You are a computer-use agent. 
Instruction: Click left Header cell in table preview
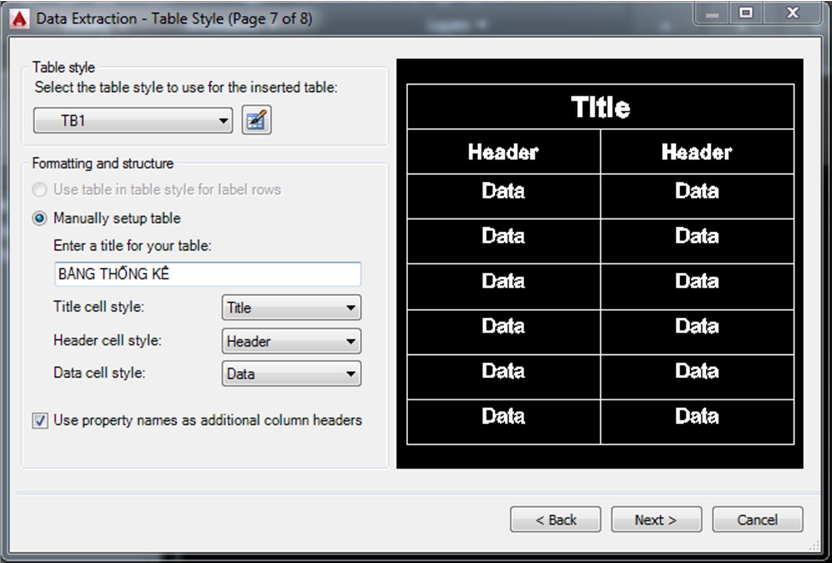click(x=503, y=152)
